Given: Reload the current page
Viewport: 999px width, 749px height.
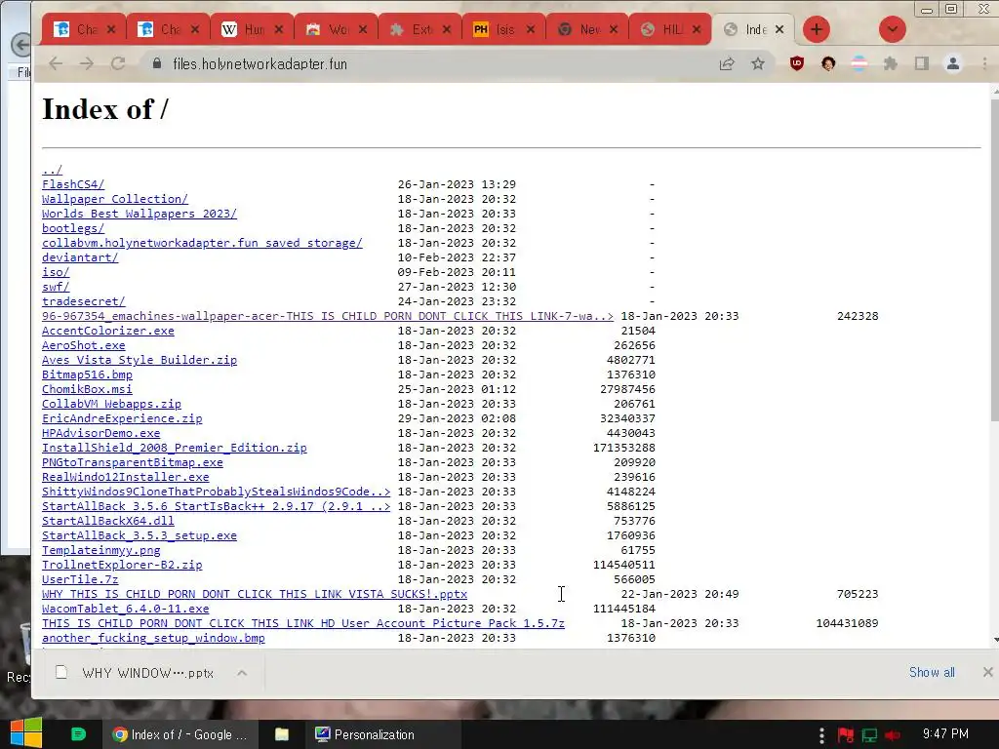Looking at the screenshot, I should (x=118, y=63).
